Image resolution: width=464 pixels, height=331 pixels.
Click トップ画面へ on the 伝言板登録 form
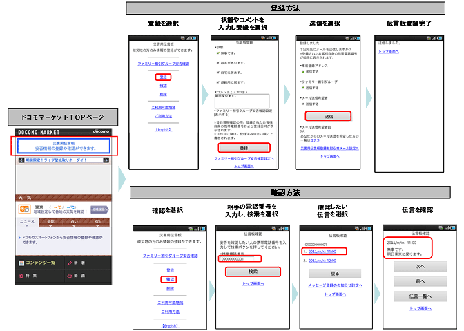(244, 167)
